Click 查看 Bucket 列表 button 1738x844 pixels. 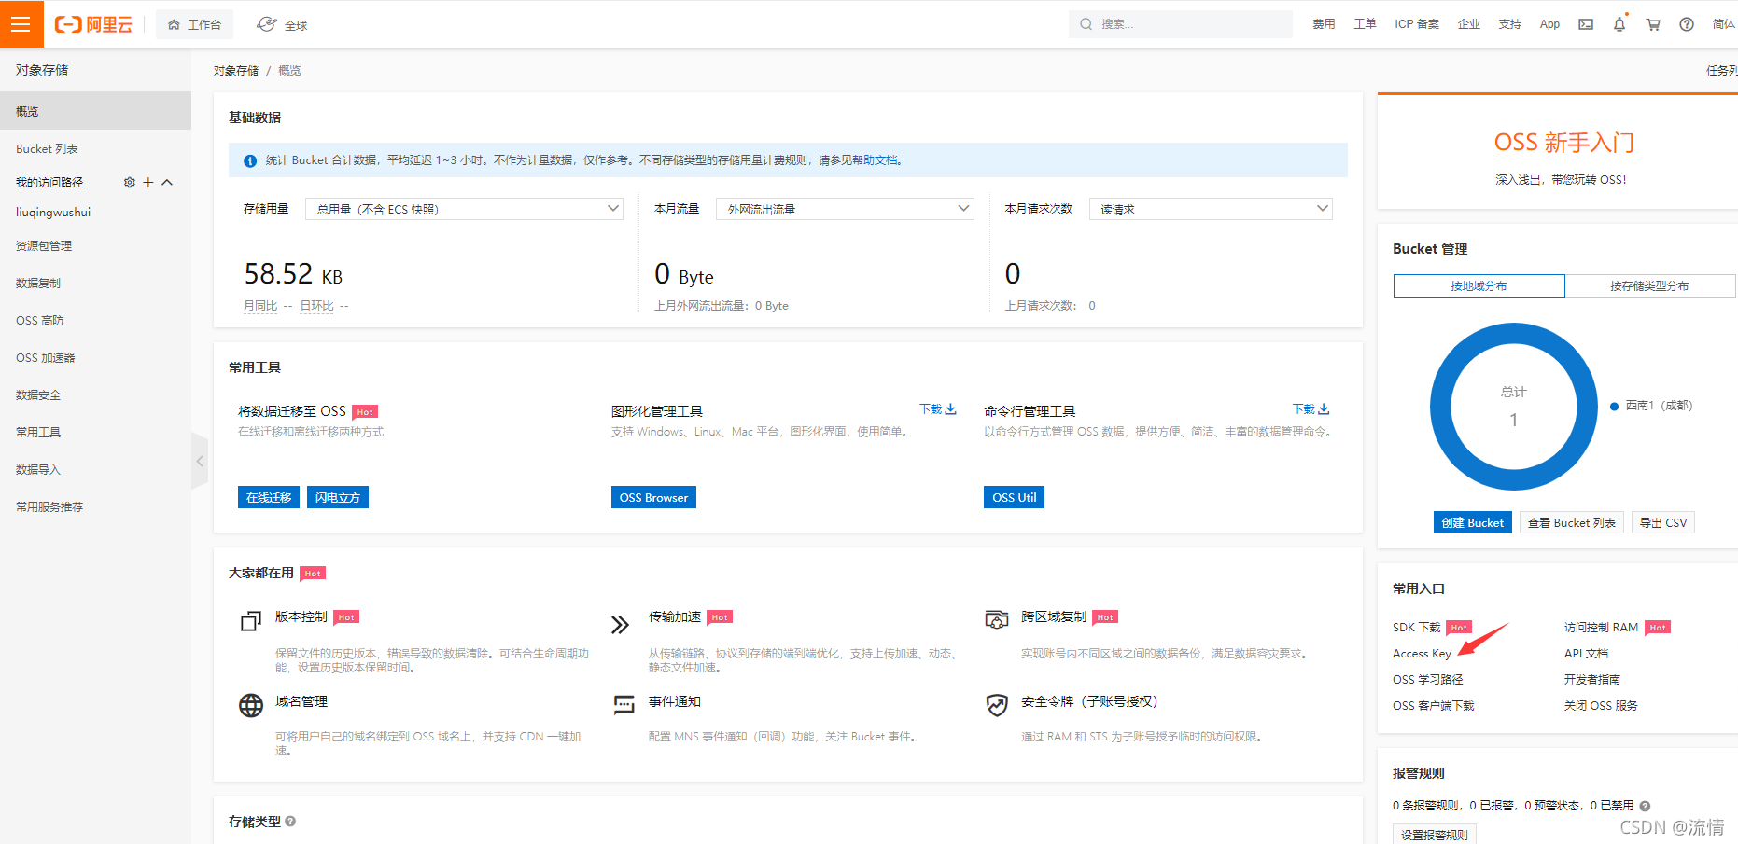tap(1572, 523)
